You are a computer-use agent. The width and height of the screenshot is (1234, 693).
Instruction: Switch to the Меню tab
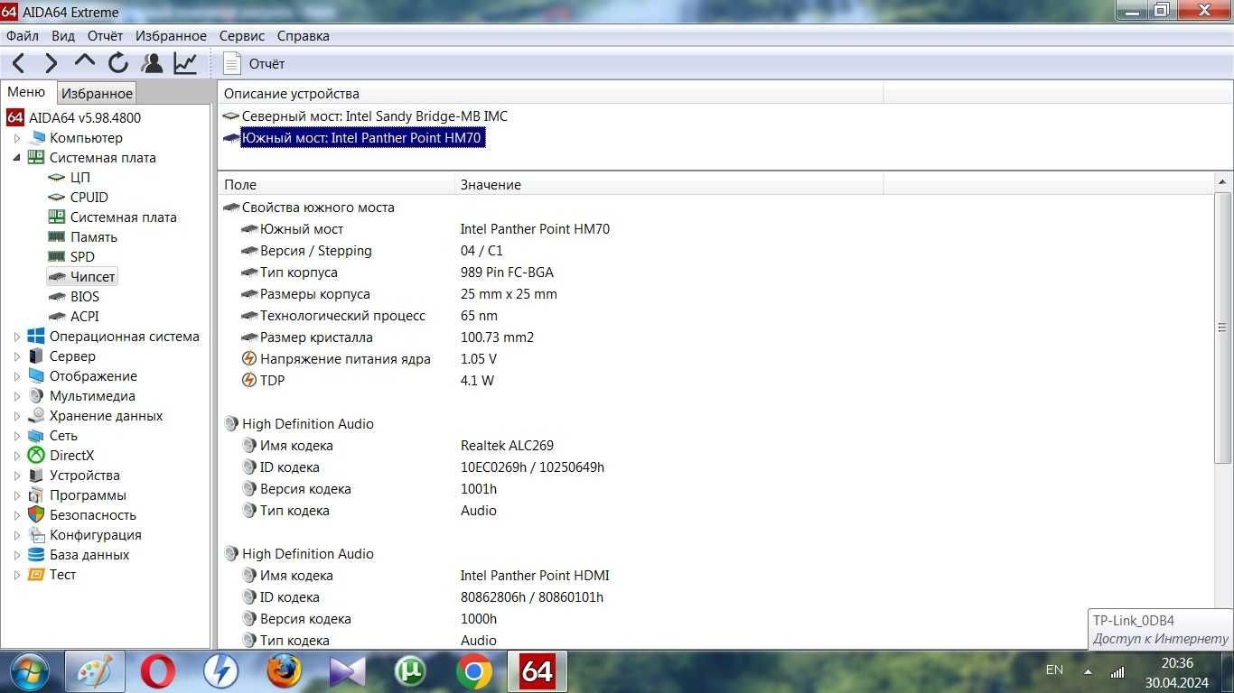click(x=26, y=92)
